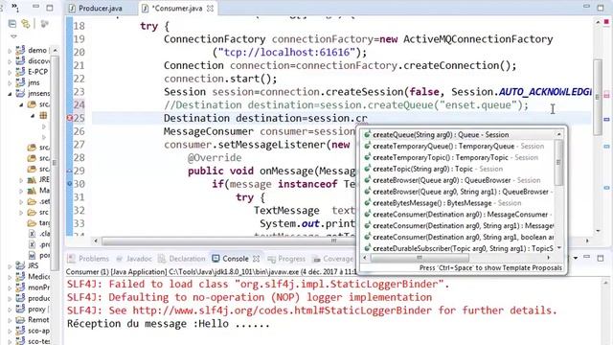
Task: Select the jms project in explorer
Action: pyautogui.click(x=28, y=82)
